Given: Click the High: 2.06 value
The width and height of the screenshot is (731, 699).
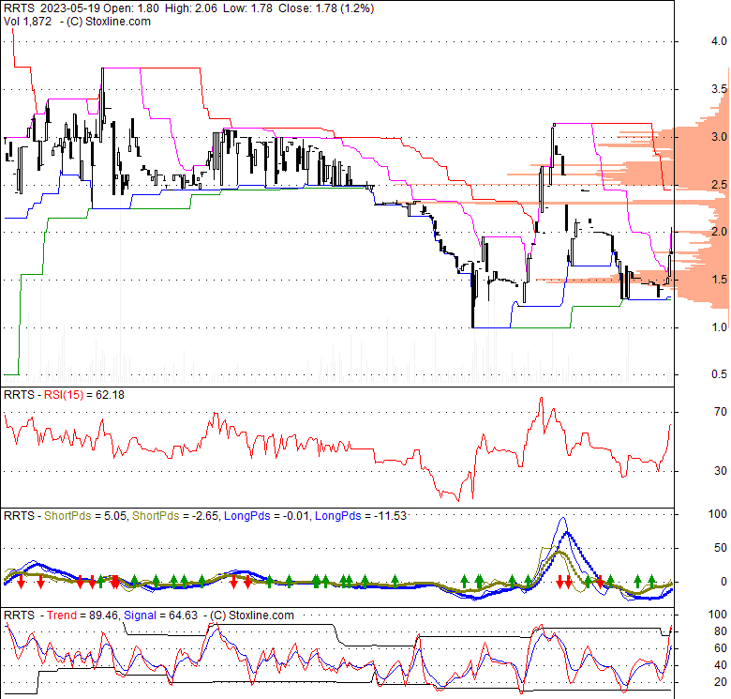Looking at the screenshot, I should point(191,8).
